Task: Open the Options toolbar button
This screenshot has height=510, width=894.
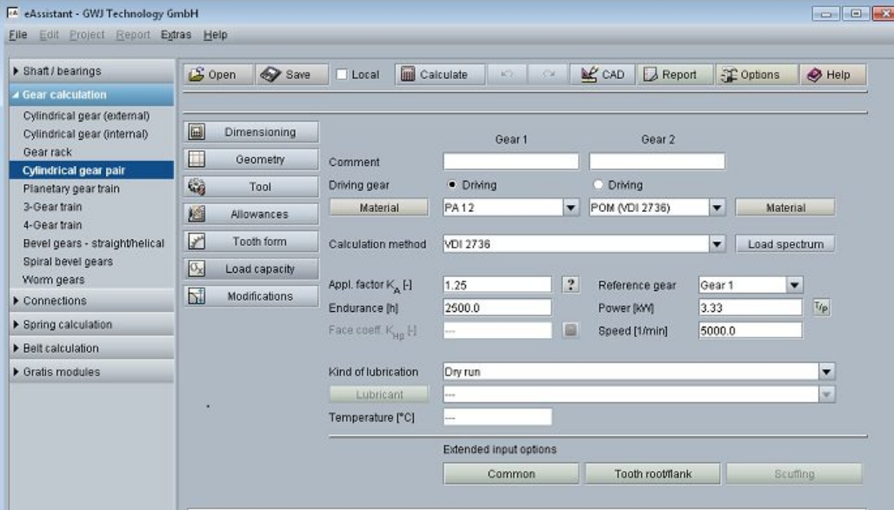Action: [750, 75]
